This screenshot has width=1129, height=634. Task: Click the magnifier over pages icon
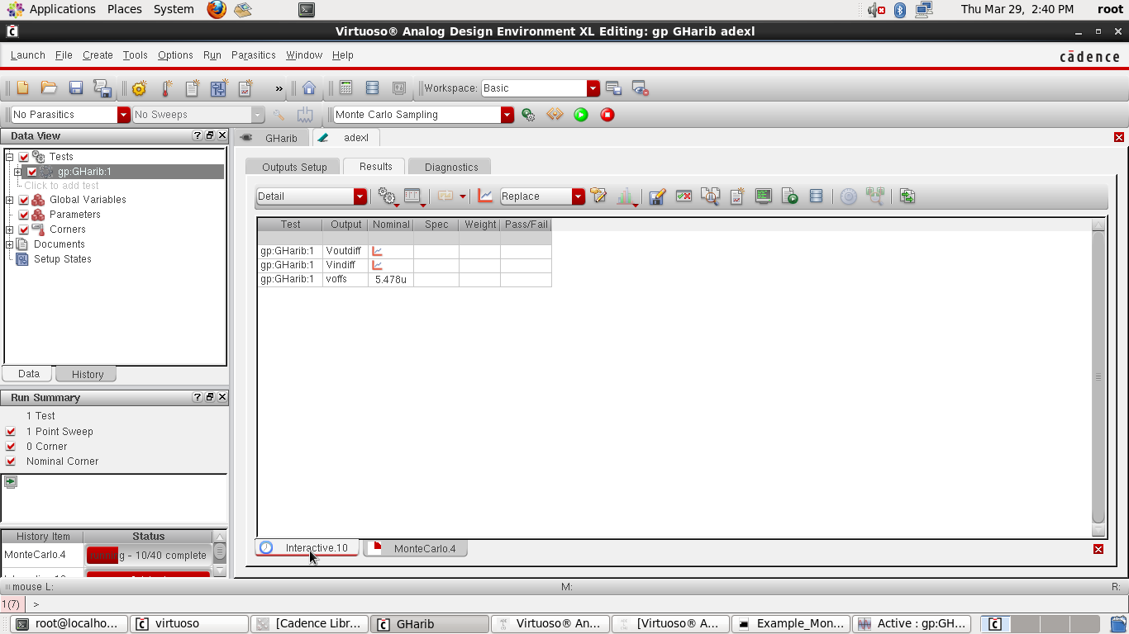[x=710, y=196]
